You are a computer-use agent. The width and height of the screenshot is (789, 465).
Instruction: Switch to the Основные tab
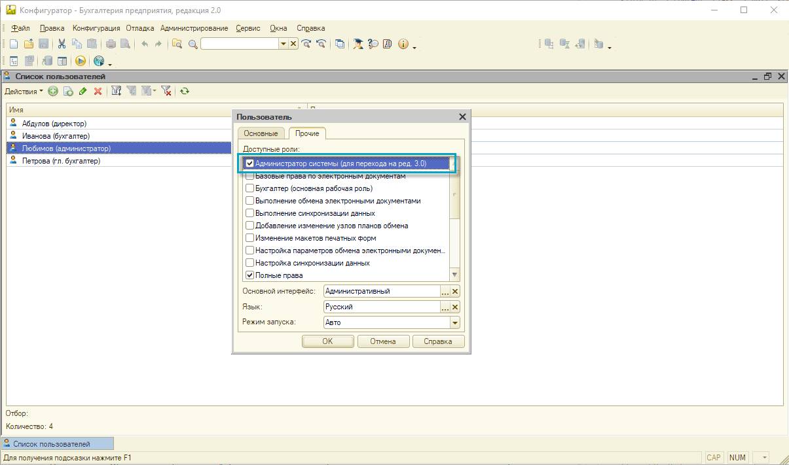point(261,133)
